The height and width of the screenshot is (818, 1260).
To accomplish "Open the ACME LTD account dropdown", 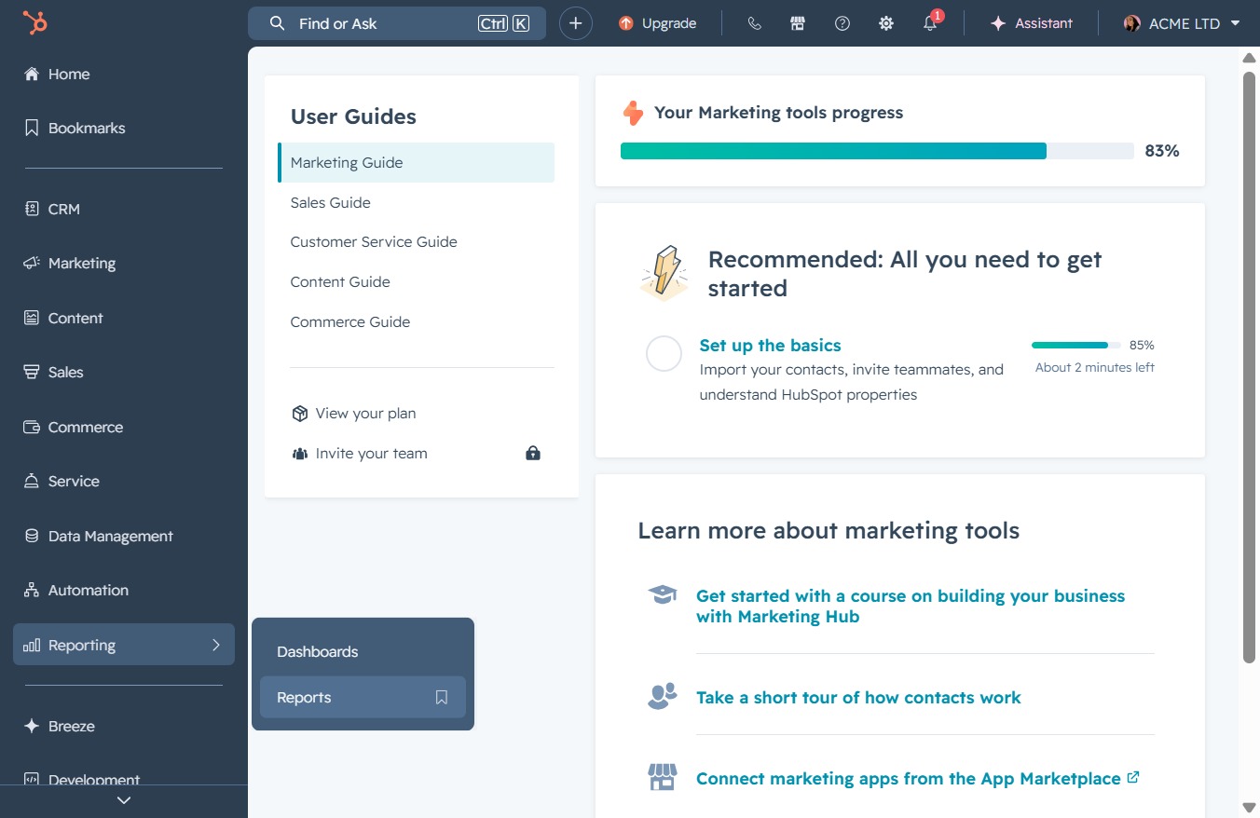I will tap(1182, 23).
